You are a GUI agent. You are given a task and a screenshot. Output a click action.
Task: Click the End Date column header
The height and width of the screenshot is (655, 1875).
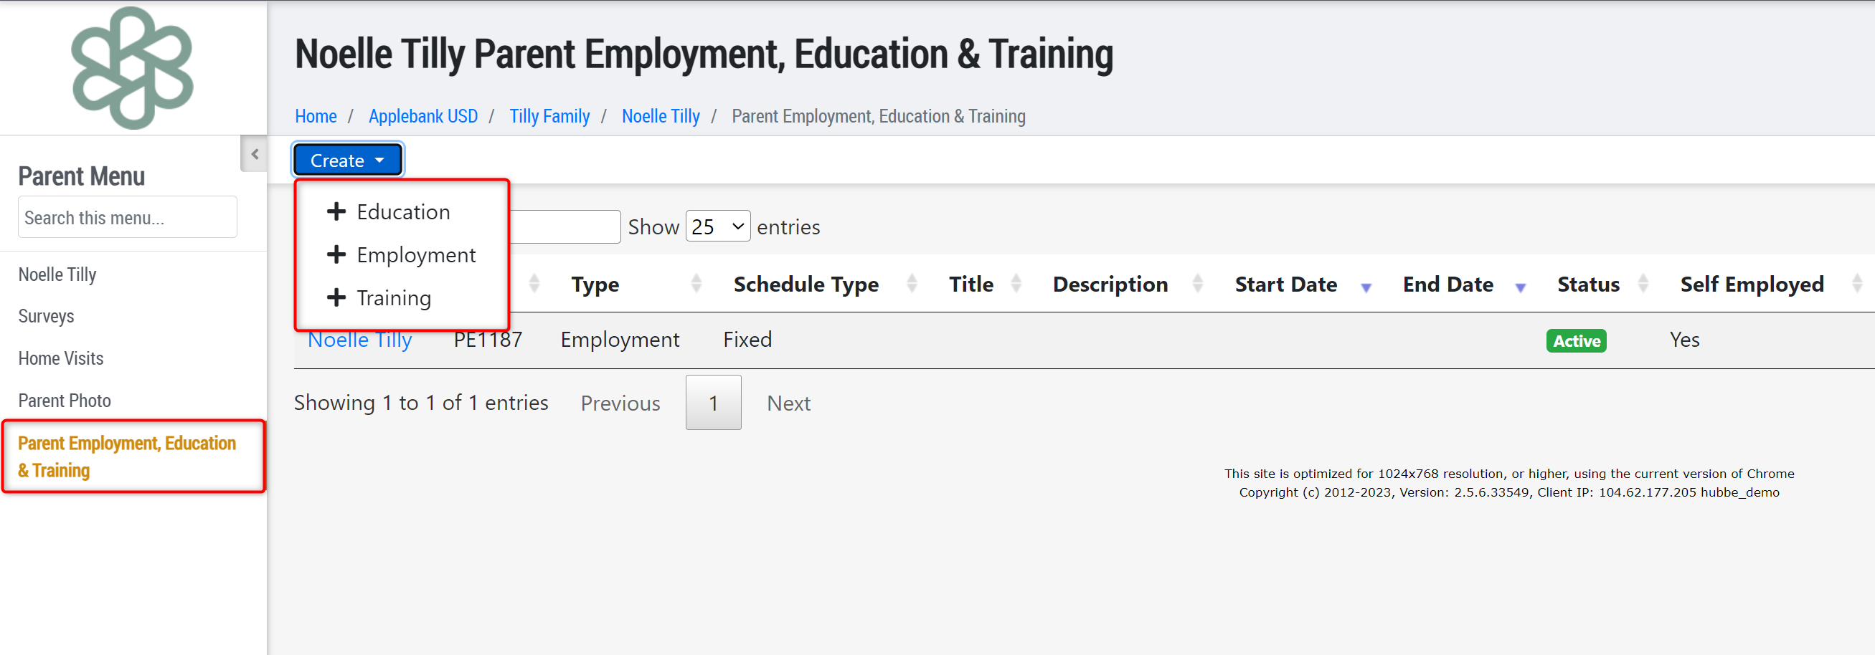click(x=1447, y=285)
